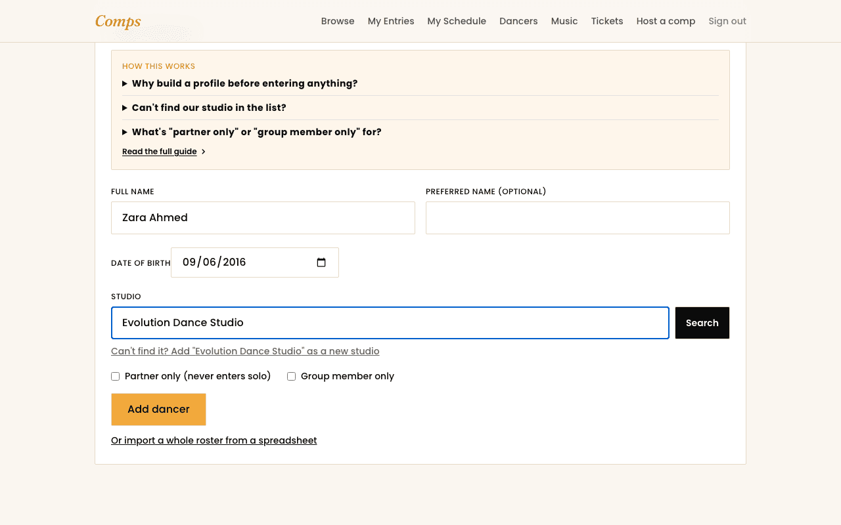Navigate to Dancers
The width and height of the screenshot is (841, 525).
[518, 21]
